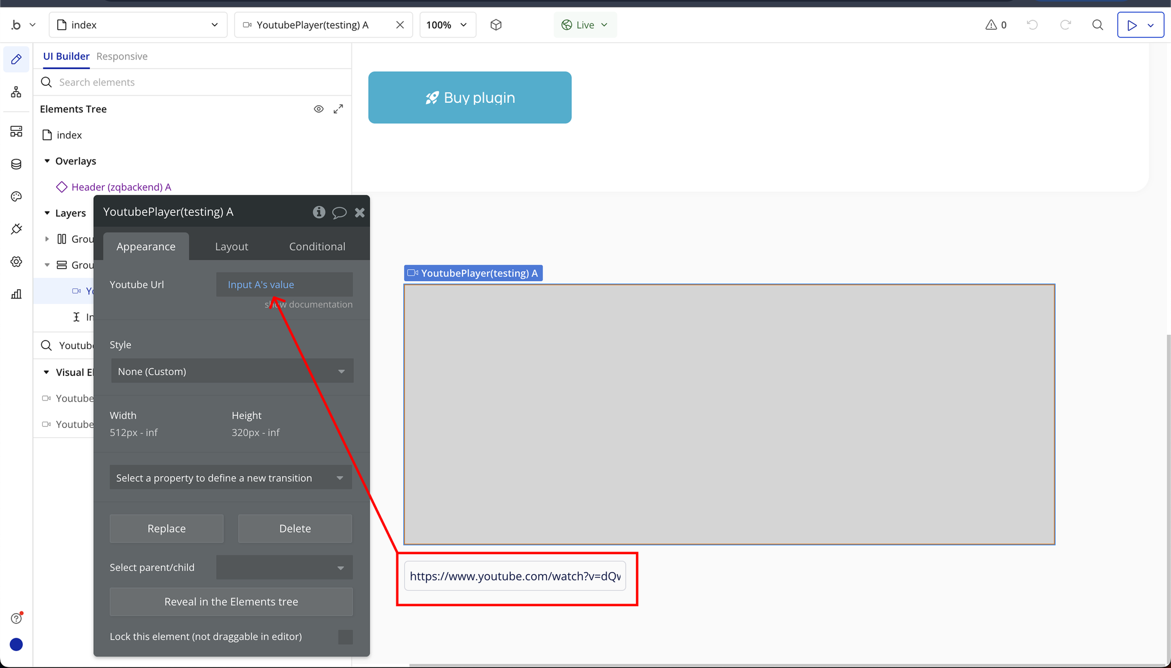Open the Data tab database icon
The height and width of the screenshot is (668, 1171).
click(x=16, y=164)
